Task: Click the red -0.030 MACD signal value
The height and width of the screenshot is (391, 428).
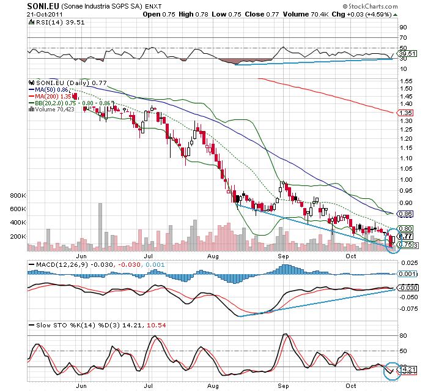Action: (x=130, y=264)
